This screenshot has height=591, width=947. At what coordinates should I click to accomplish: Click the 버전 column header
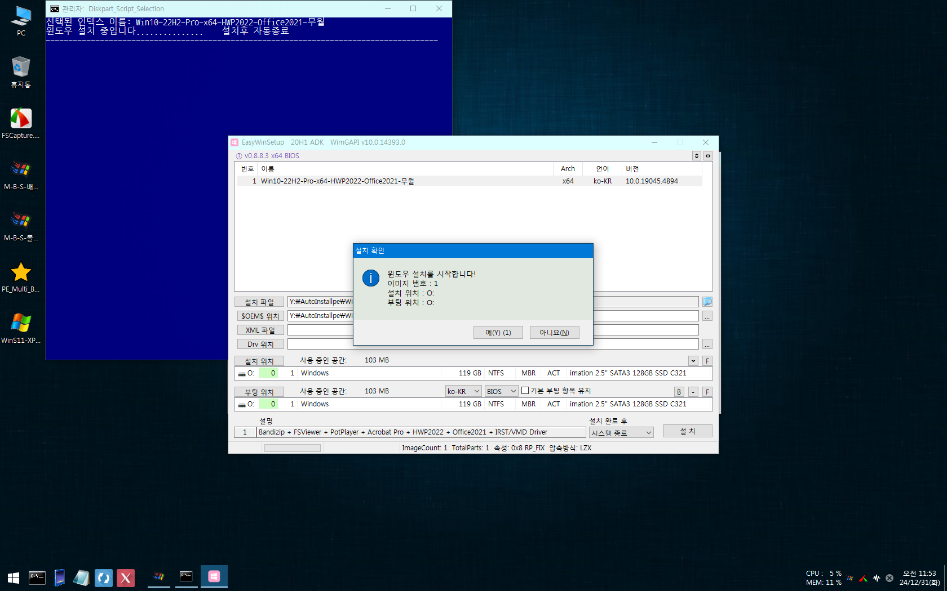click(662, 169)
